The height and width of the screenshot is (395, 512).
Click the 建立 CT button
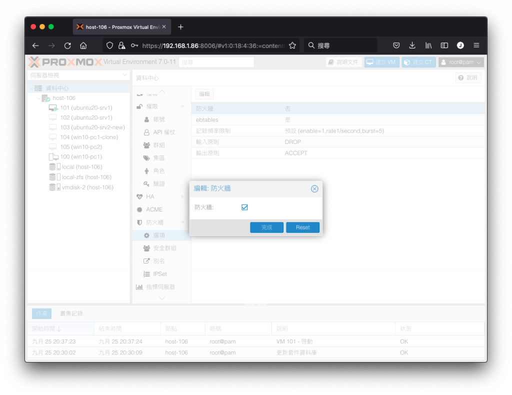coord(418,62)
